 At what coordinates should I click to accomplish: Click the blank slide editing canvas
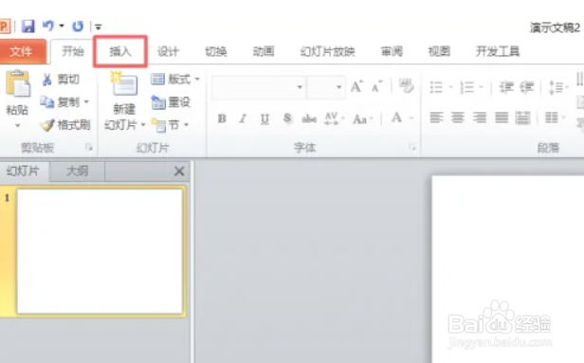pos(508,269)
